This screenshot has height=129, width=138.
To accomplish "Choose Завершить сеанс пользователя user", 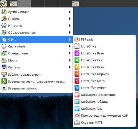I will coord(36,81).
